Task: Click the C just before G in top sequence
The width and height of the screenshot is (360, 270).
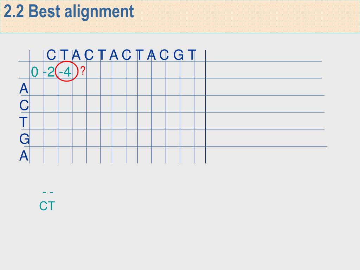Action: [x=164, y=55]
